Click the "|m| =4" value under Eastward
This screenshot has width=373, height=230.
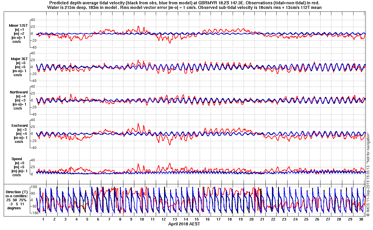(22, 134)
